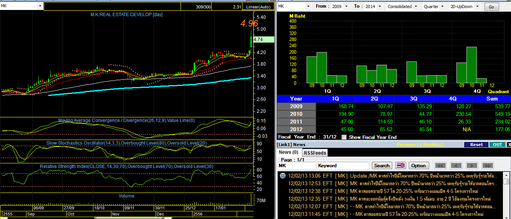
Task: Click the Previous 12 Month(s) label
Action: (x=420, y=145)
